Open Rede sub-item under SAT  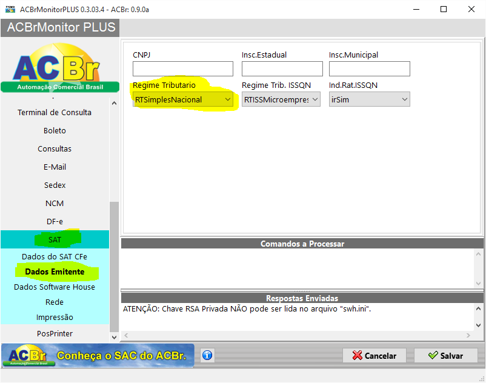55,302
